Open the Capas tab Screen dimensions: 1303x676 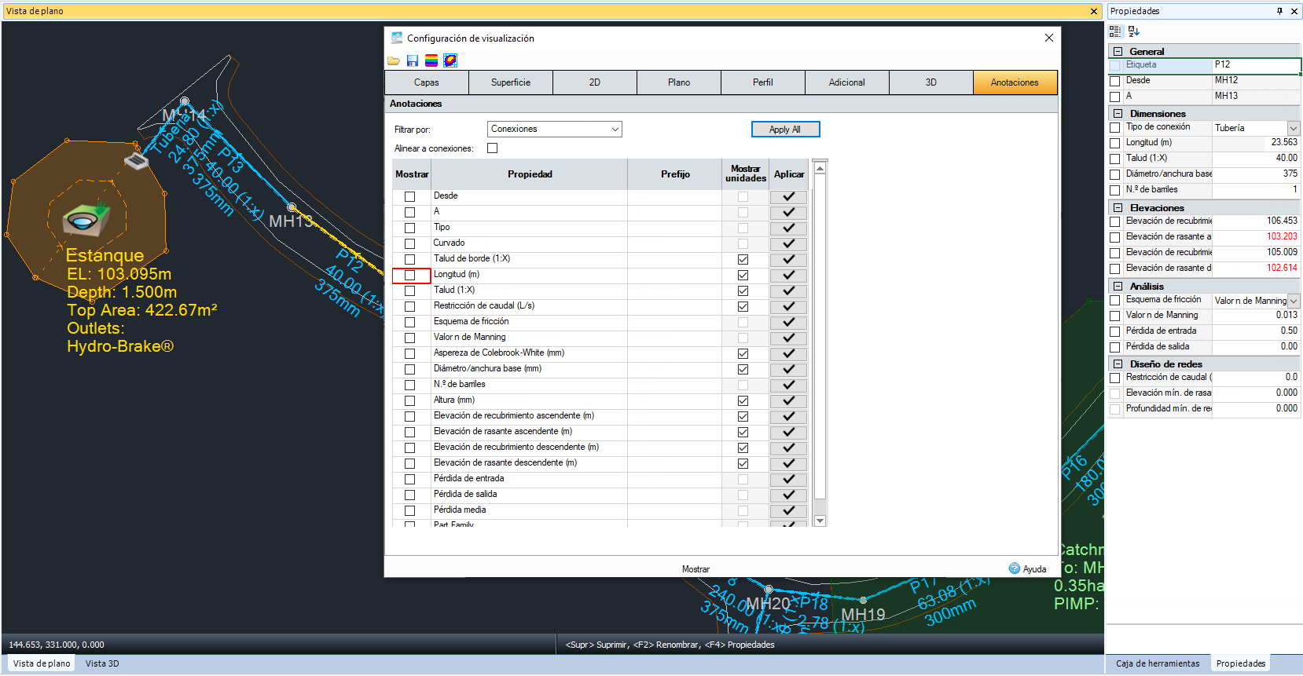pyautogui.click(x=427, y=82)
